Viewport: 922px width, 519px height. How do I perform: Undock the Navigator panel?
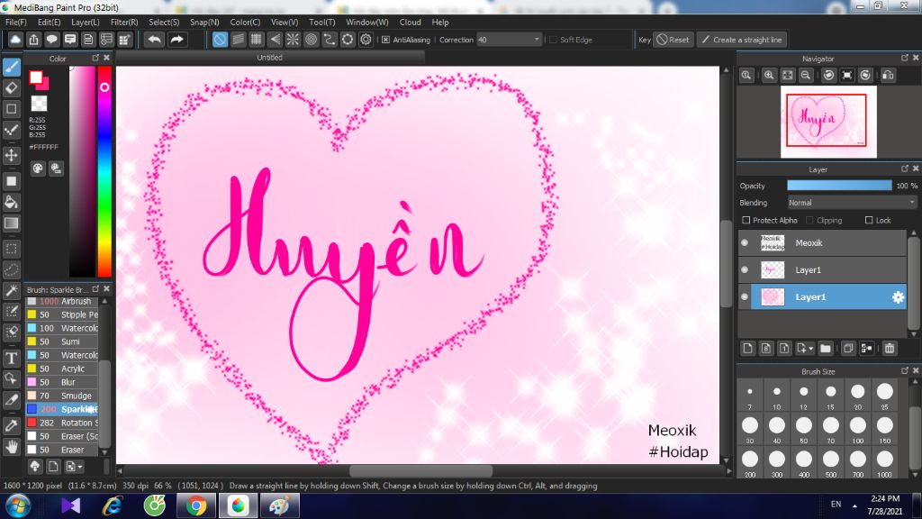point(904,58)
